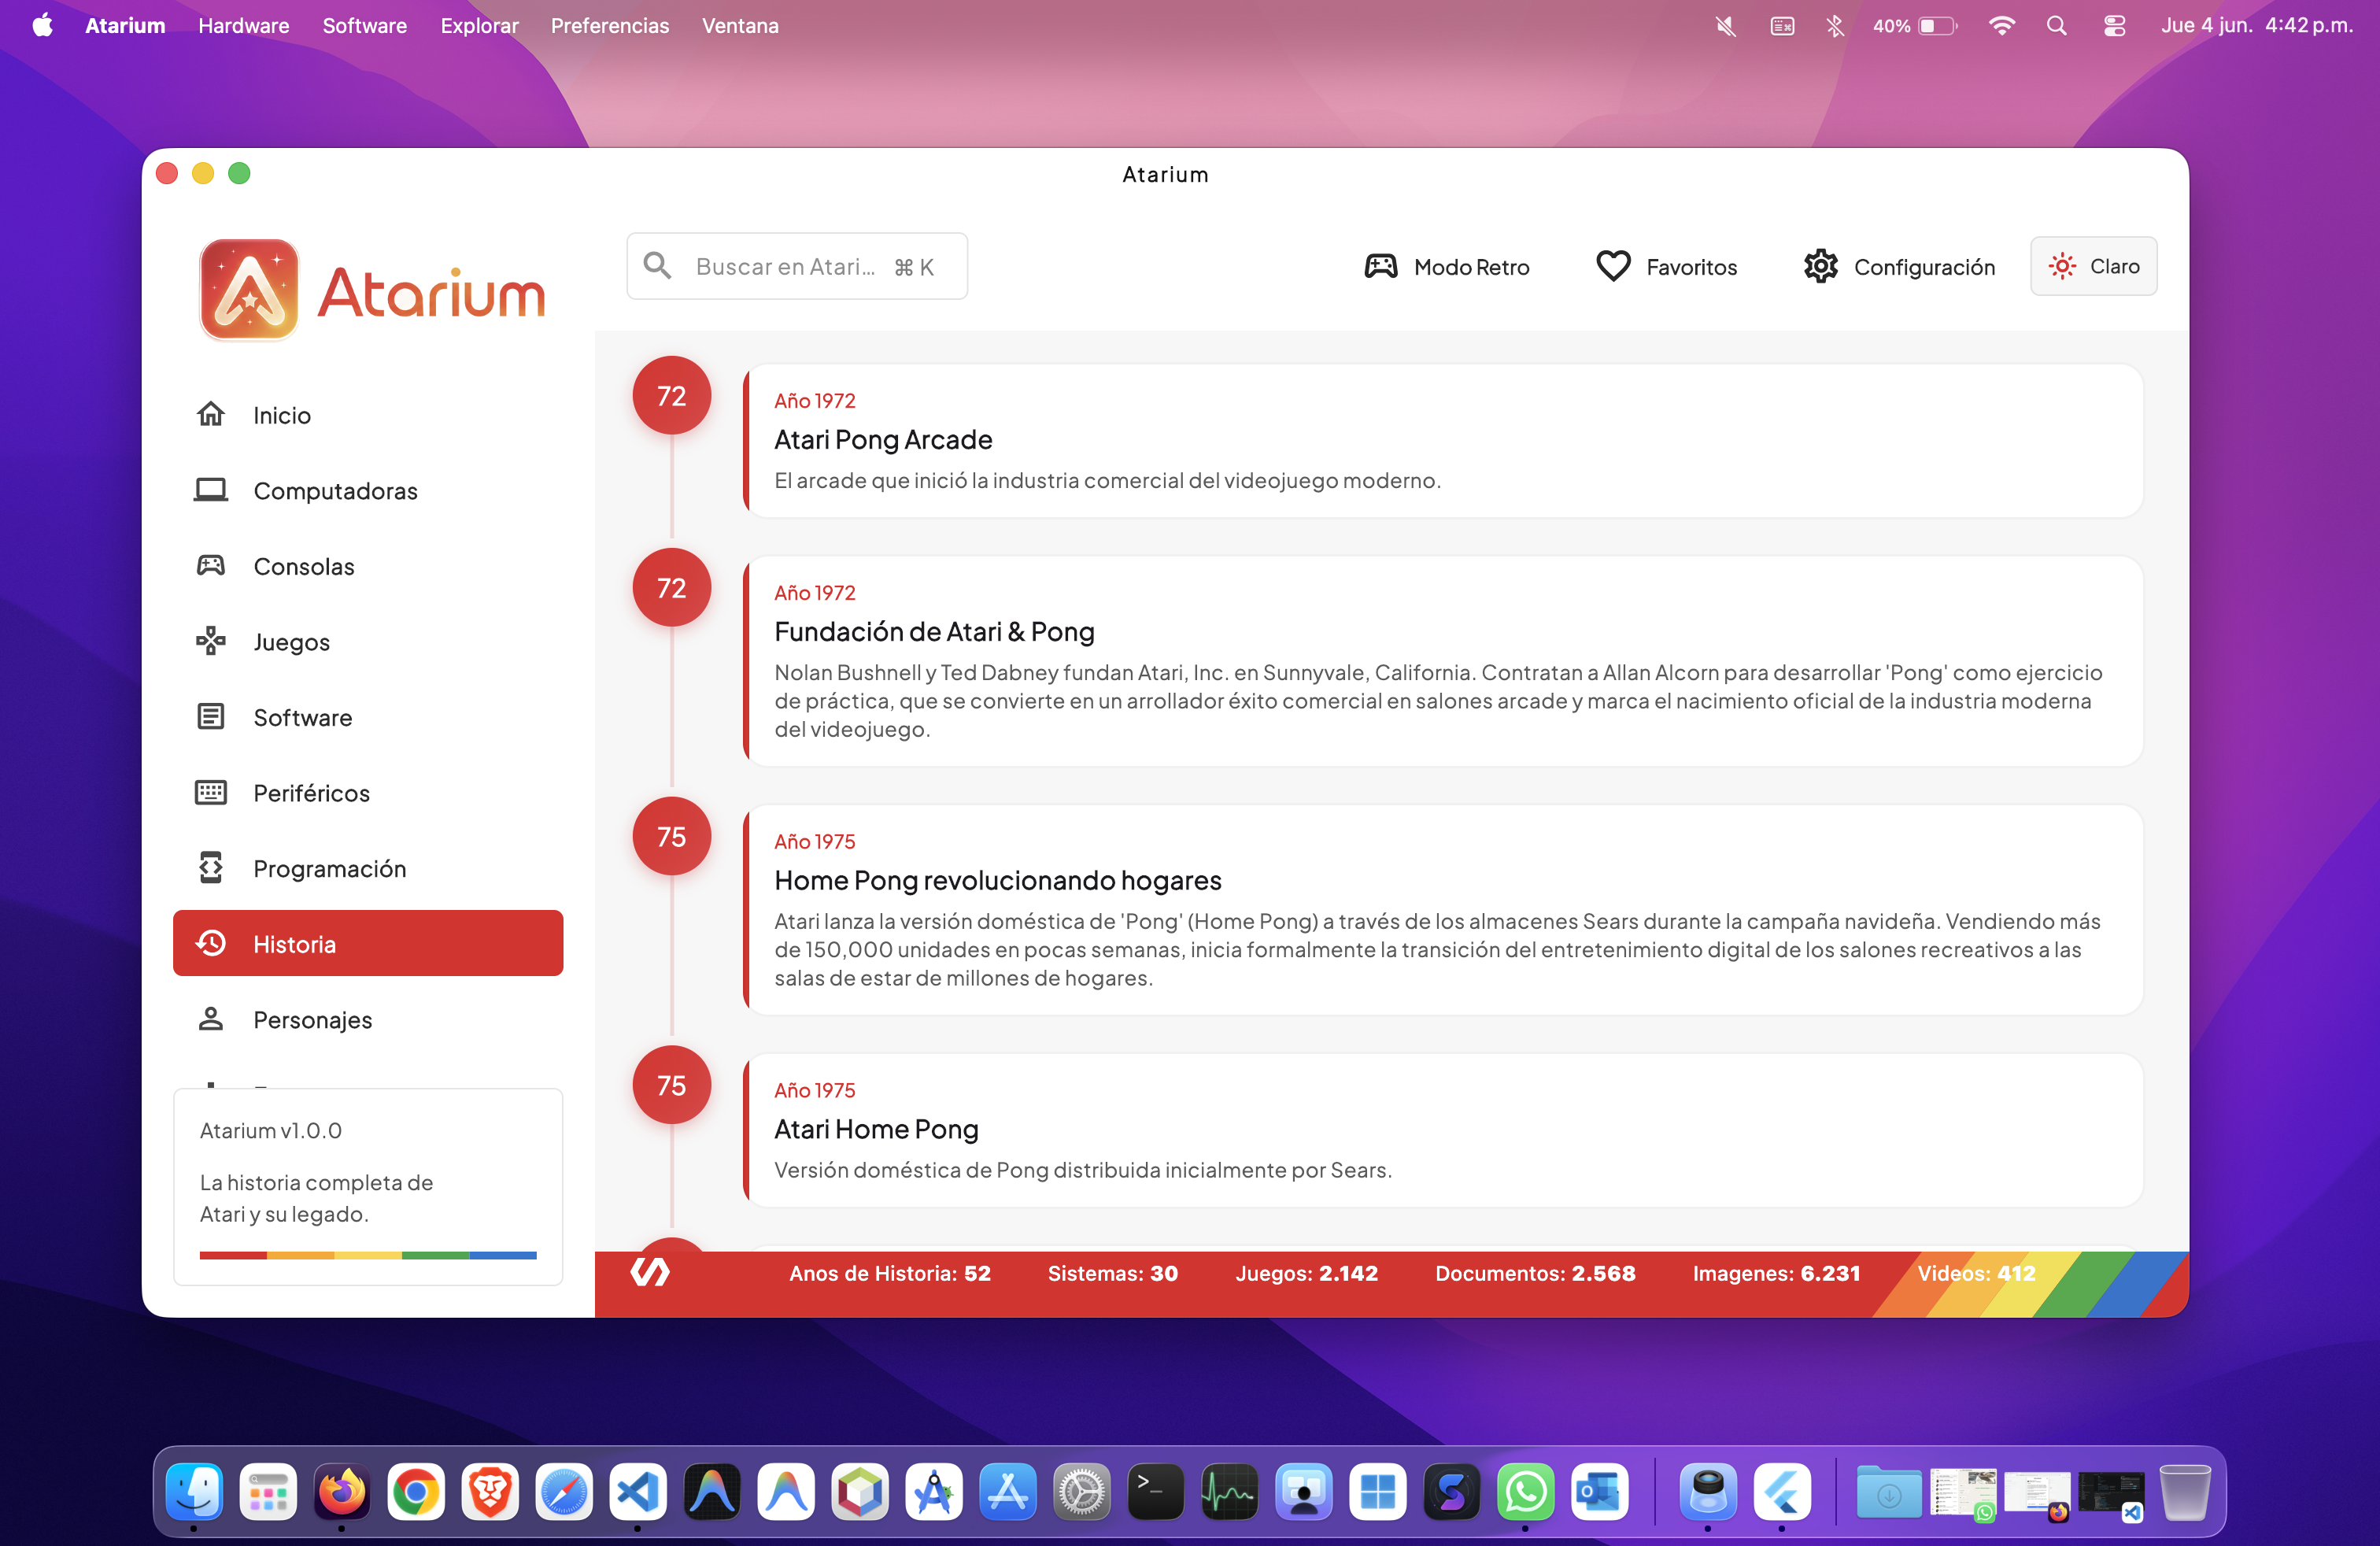The image size is (2380, 1546).
Task: Click the magnifier icon in search box
Action: click(657, 265)
